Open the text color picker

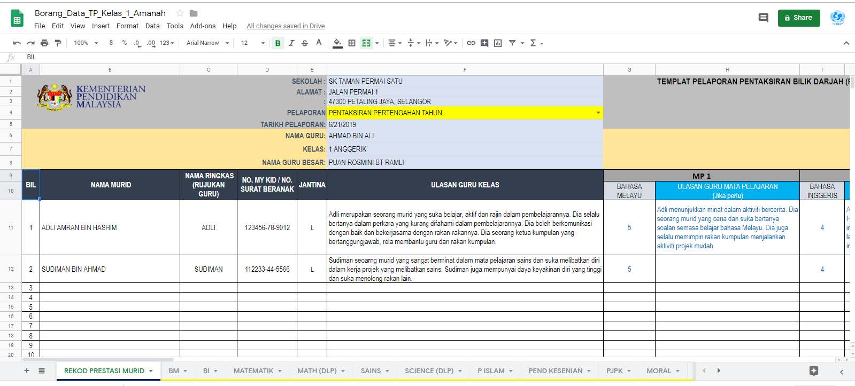point(319,43)
